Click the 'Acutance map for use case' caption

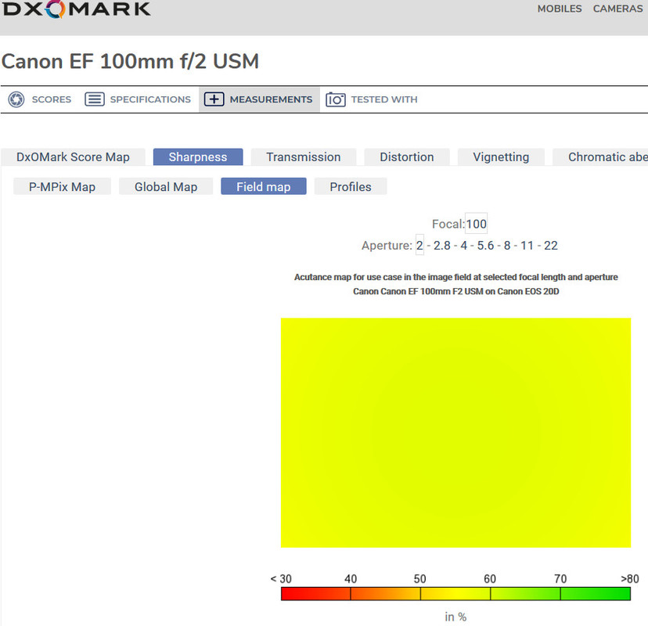(x=455, y=277)
